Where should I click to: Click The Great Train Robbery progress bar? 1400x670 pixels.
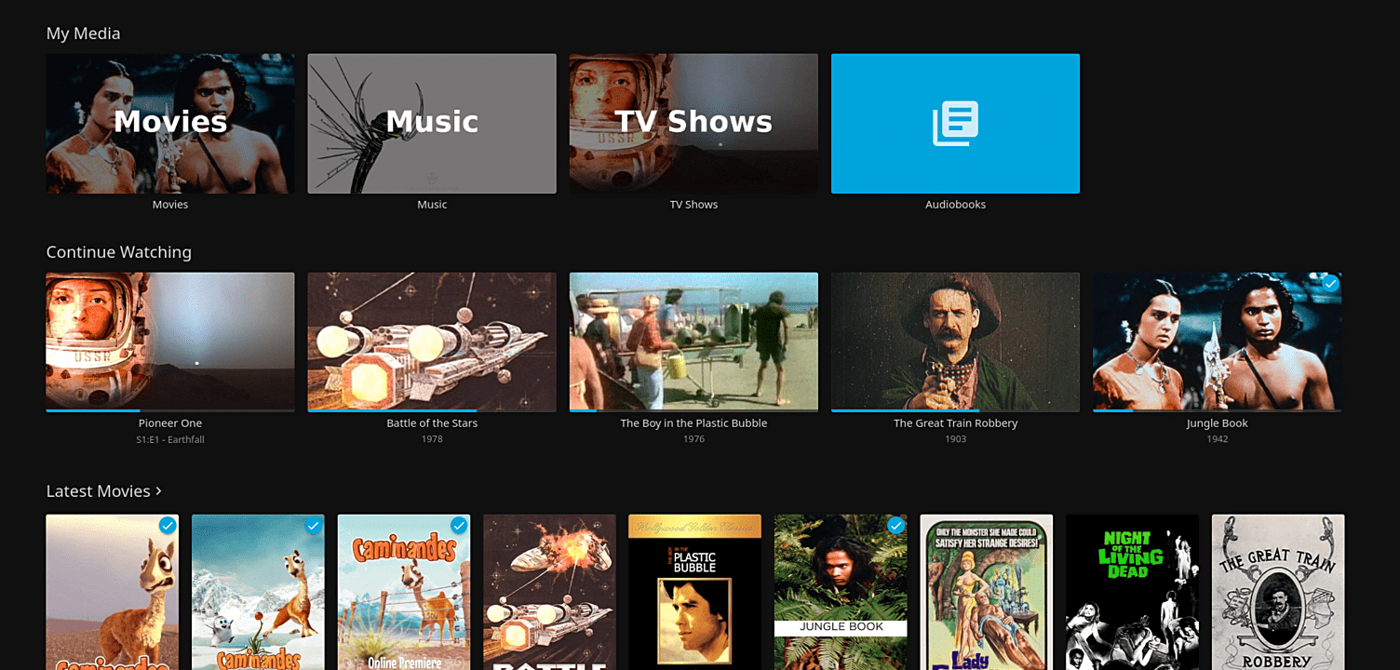click(x=955, y=410)
